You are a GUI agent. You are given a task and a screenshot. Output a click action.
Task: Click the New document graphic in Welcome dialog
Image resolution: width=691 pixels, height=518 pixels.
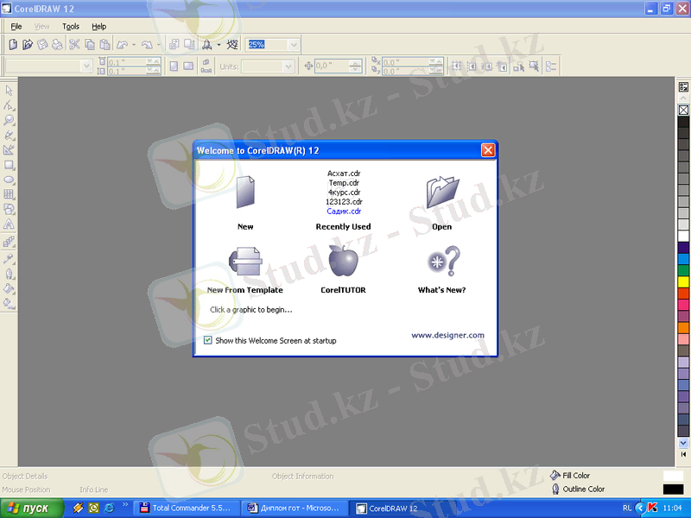245,192
